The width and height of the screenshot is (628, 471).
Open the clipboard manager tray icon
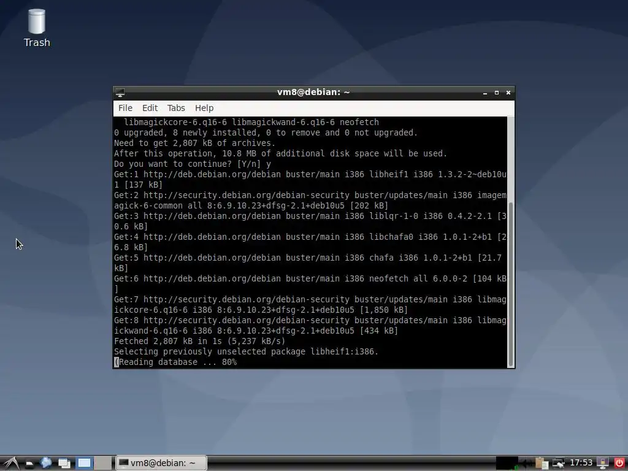point(542,464)
